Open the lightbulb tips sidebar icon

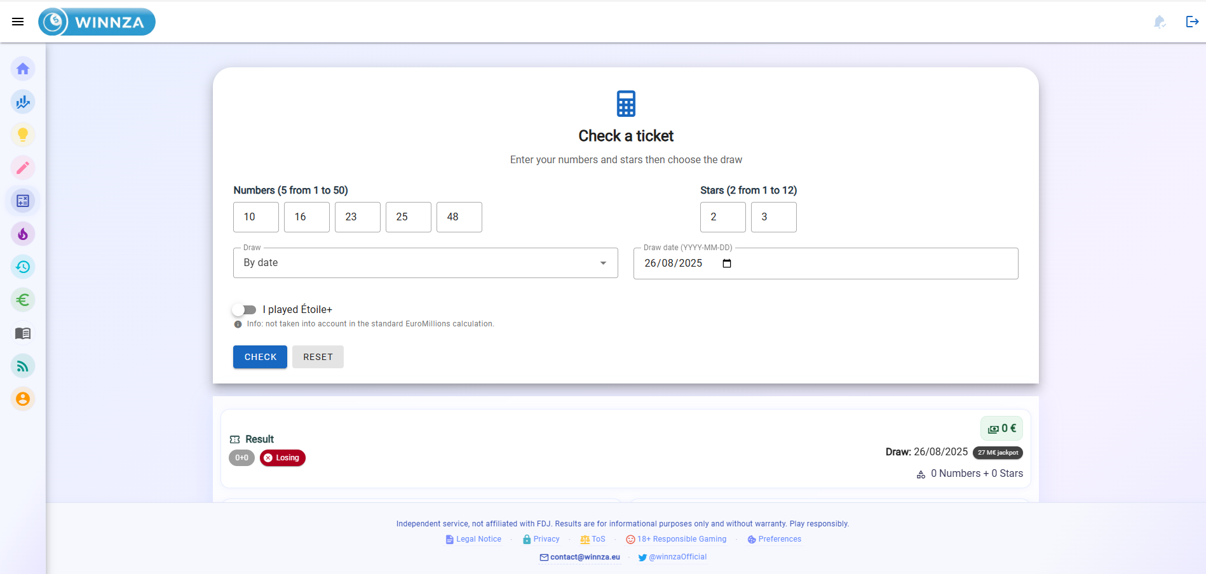coord(23,135)
